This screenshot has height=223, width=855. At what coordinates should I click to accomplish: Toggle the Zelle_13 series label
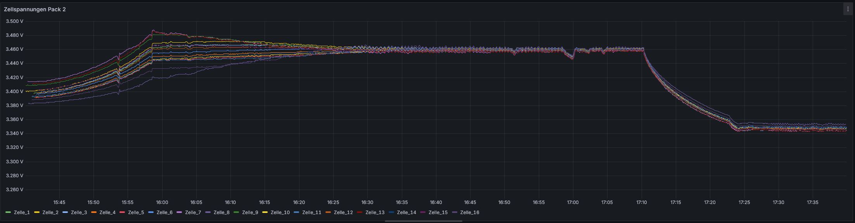pyautogui.click(x=375, y=213)
